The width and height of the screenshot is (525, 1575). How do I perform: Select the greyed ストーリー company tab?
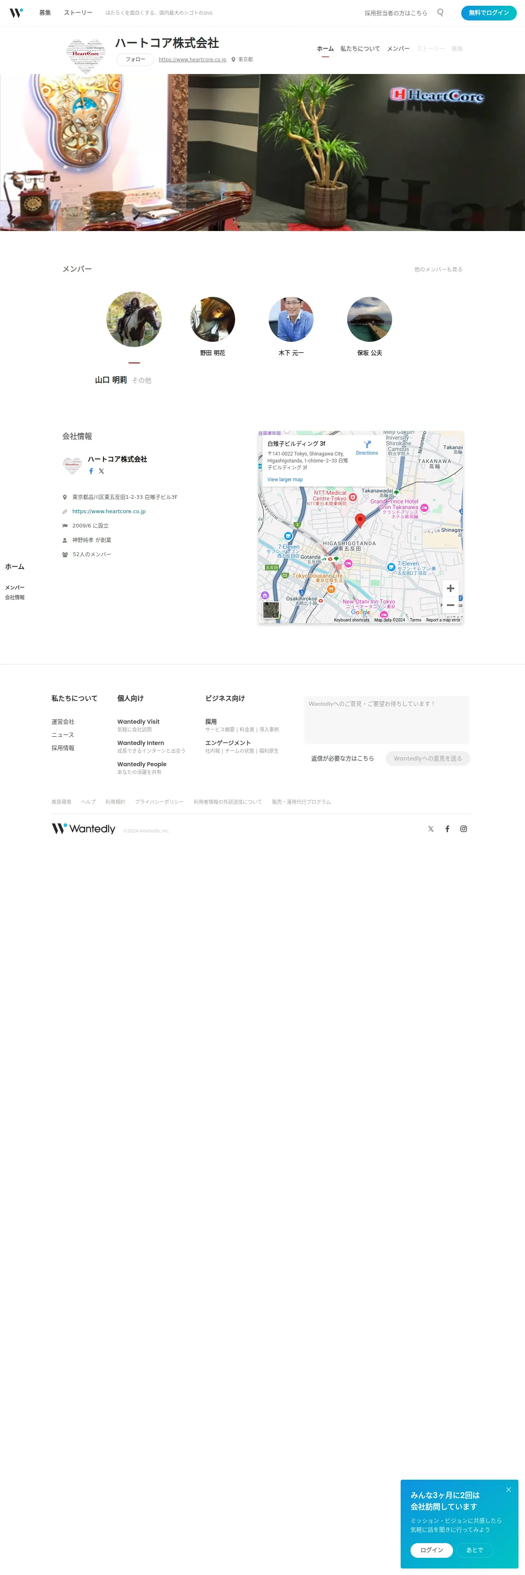point(431,49)
